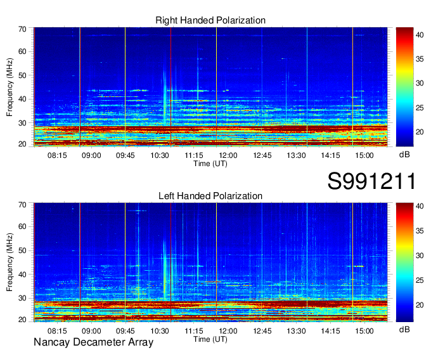This screenshot has height=350, width=431.
Task: Select the S991211 observation label
Action: click(371, 181)
